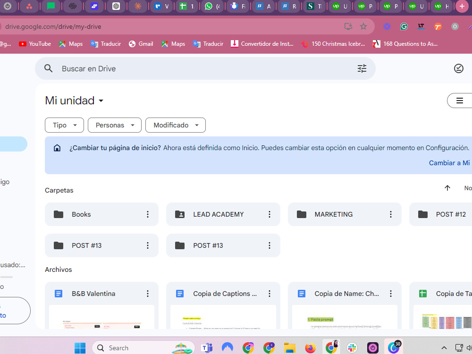Bookmark this page with the star icon
Screen dimensions: 472x354
(x=363, y=26)
